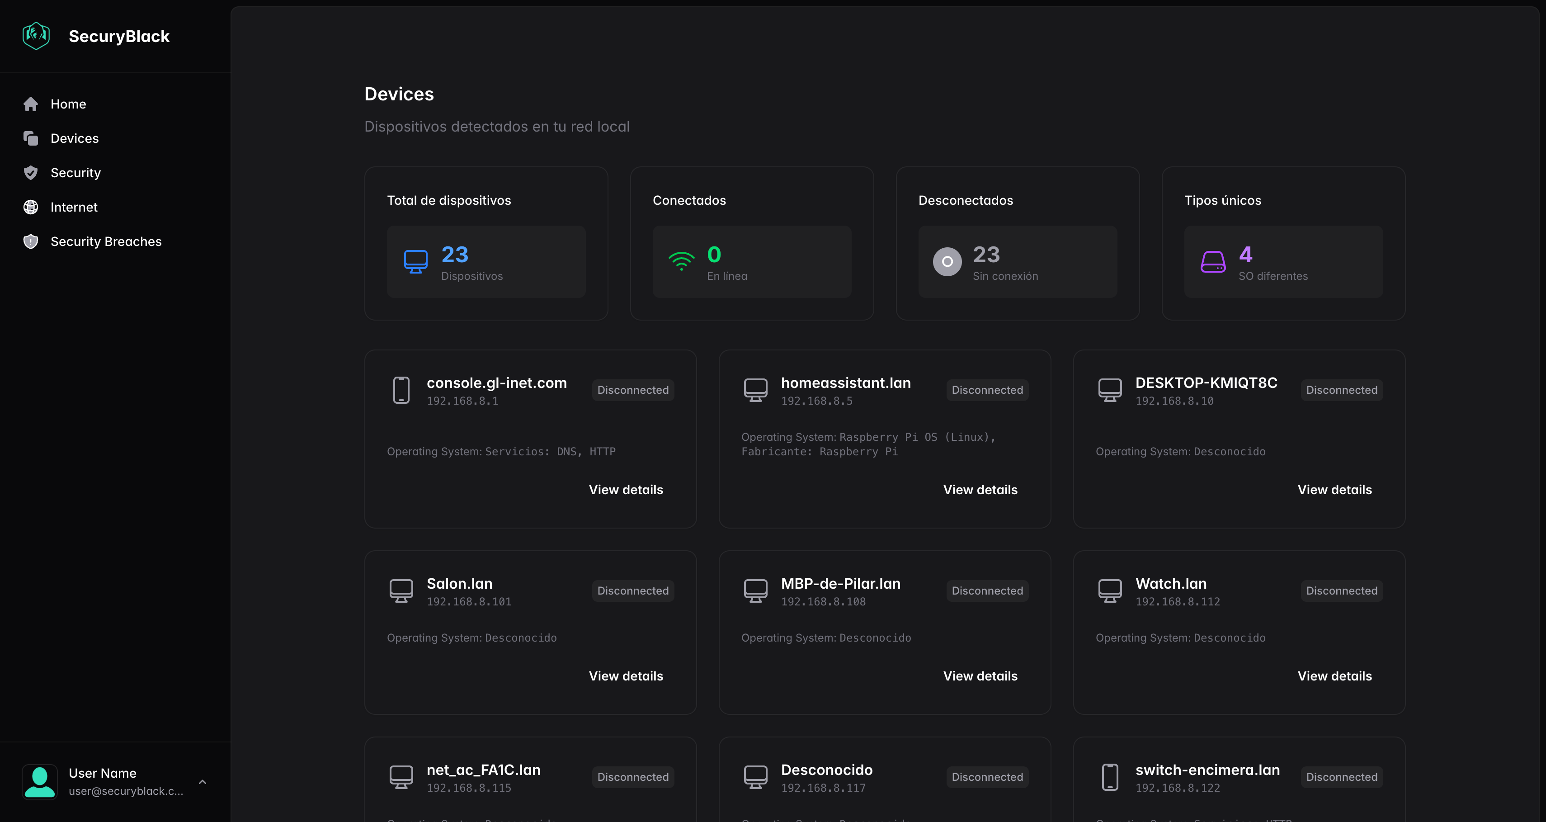The image size is (1546, 822).
Task: Click the Internet globe icon in sidebar
Action: pyautogui.click(x=31, y=207)
